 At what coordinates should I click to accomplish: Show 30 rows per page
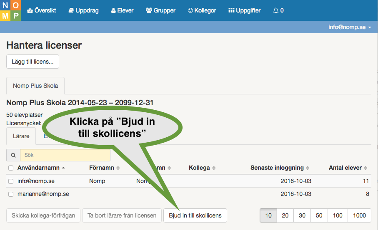coord(302,215)
